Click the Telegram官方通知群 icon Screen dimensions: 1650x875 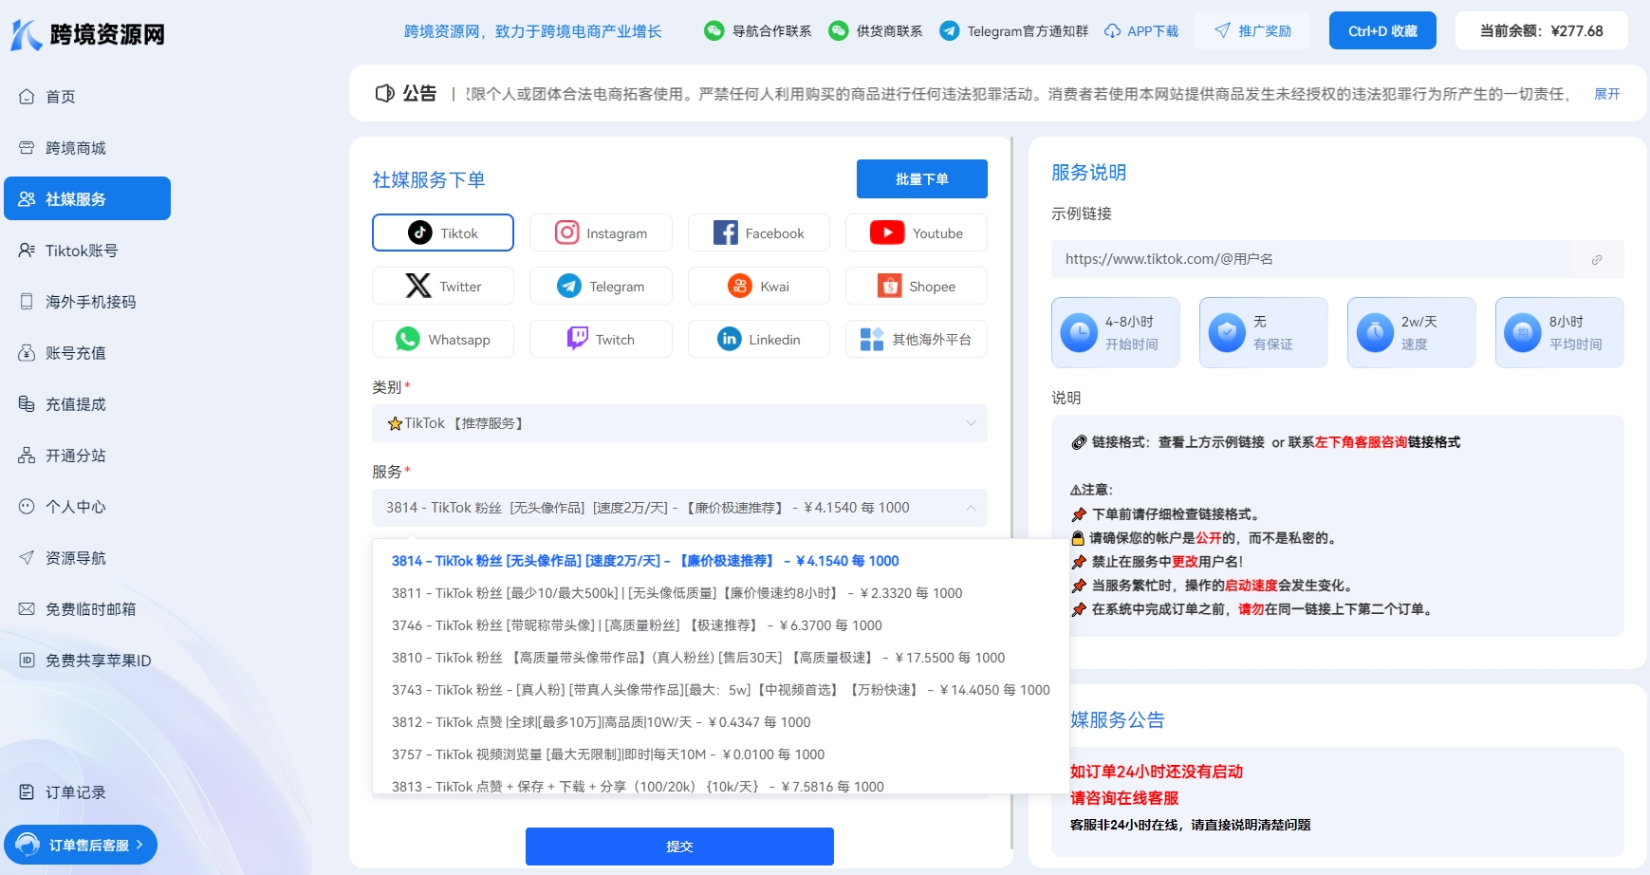point(949,30)
